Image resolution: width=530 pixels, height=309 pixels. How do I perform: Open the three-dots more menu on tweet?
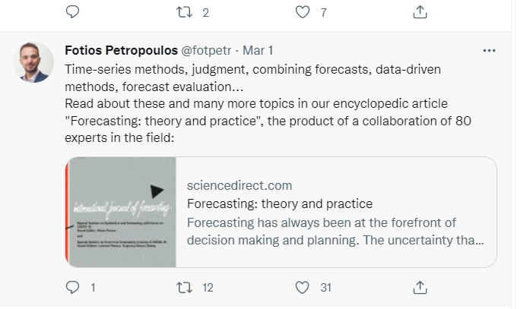point(489,51)
